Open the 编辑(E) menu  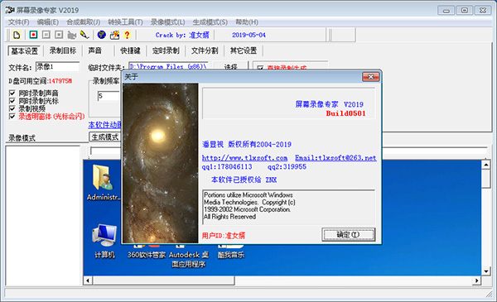point(48,22)
